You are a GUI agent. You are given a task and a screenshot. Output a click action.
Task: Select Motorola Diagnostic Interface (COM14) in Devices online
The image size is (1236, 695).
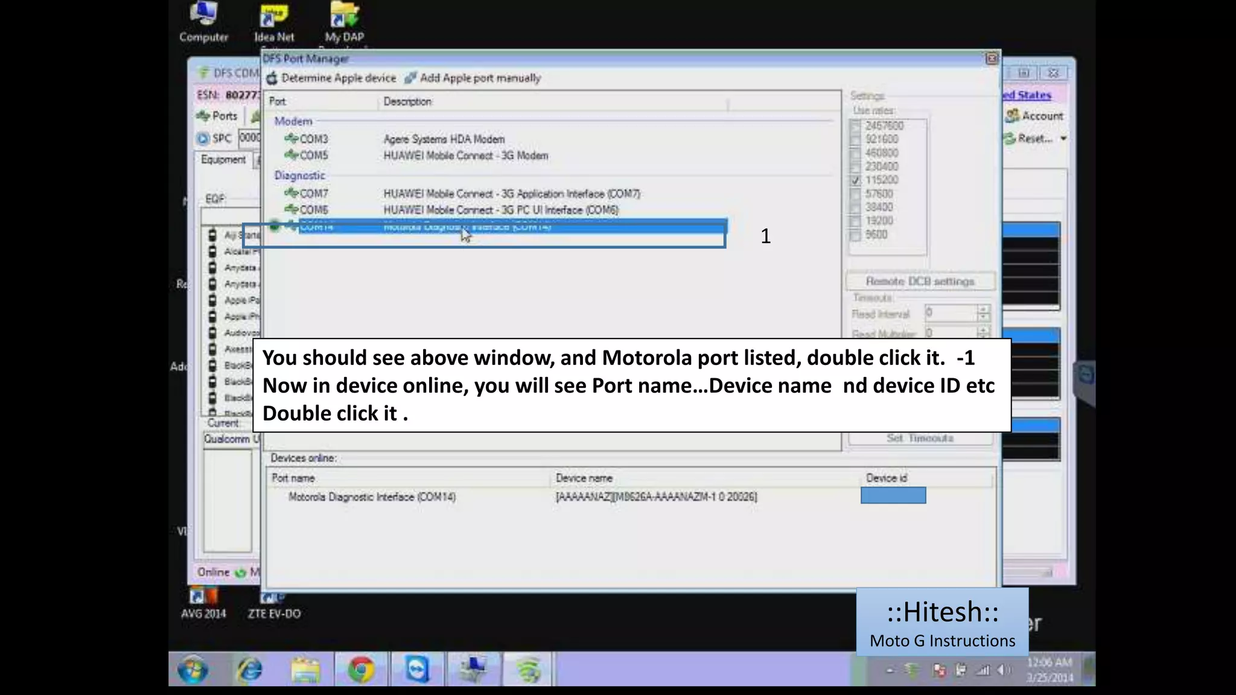[x=372, y=497]
